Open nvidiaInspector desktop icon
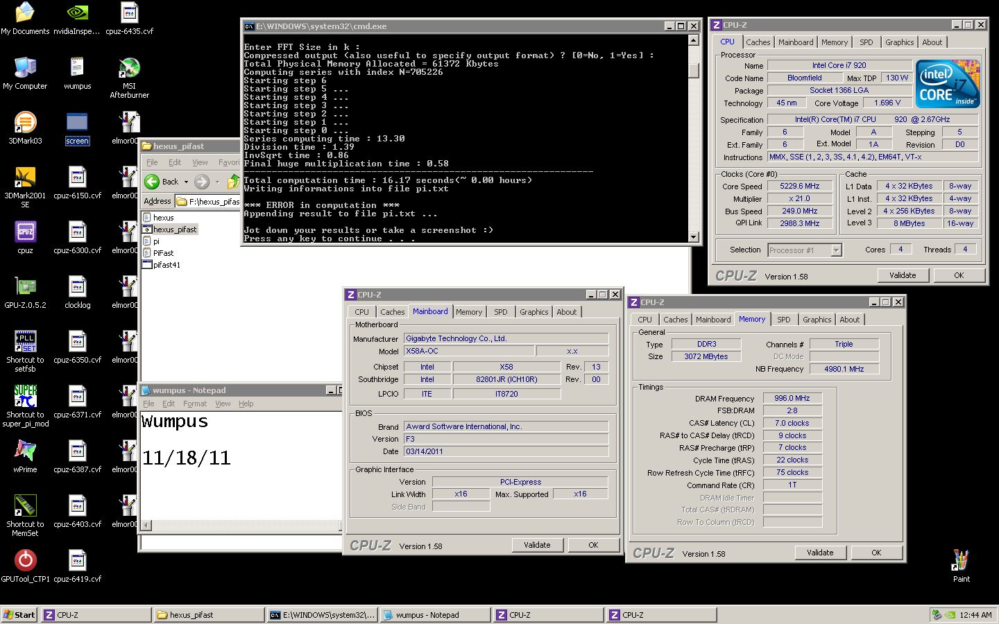The height and width of the screenshot is (624, 999). pos(77,18)
